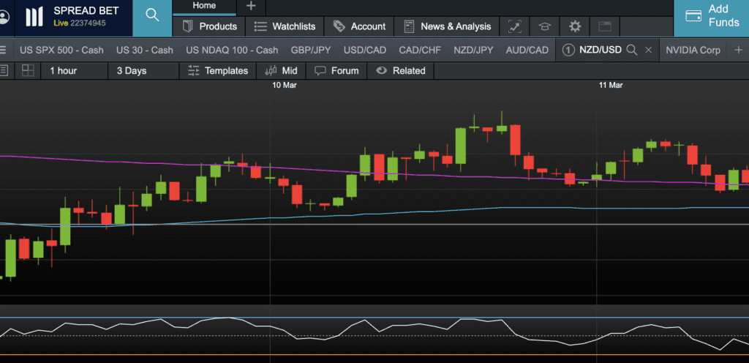Switch to NVIDIA Corp tab

click(693, 50)
